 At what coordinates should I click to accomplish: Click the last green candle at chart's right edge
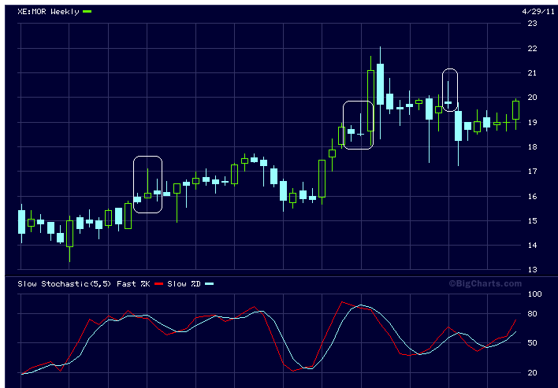[x=516, y=109]
